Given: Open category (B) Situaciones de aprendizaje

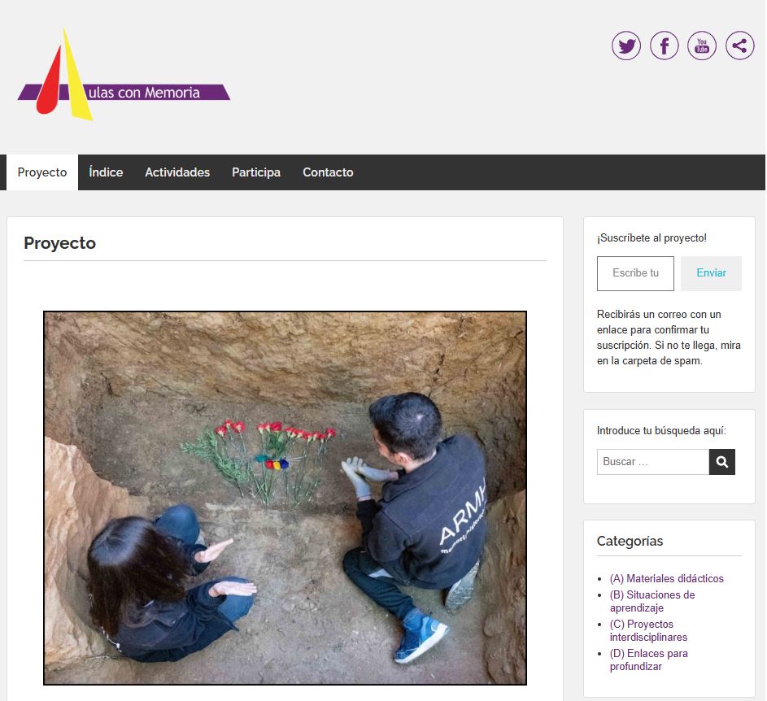Looking at the screenshot, I should [x=652, y=601].
